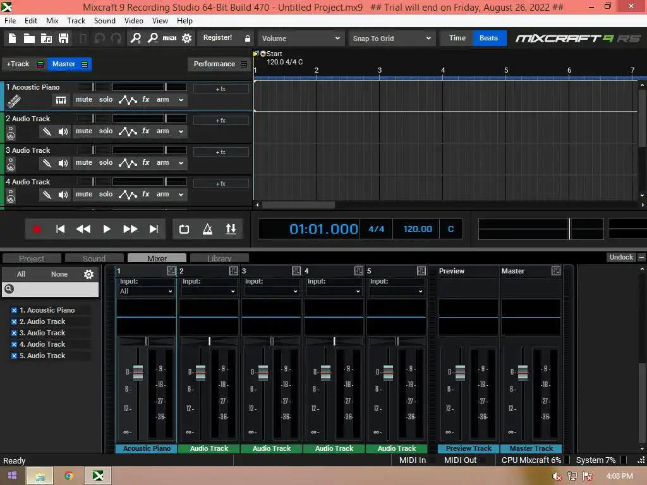The height and width of the screenshot is (485, 647).
Task: Adjust the pan slider on mixer channel 2
Action: coord(209,341)
